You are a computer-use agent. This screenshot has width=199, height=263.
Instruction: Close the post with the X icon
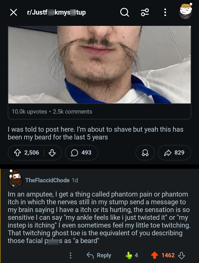pos(13,13)
